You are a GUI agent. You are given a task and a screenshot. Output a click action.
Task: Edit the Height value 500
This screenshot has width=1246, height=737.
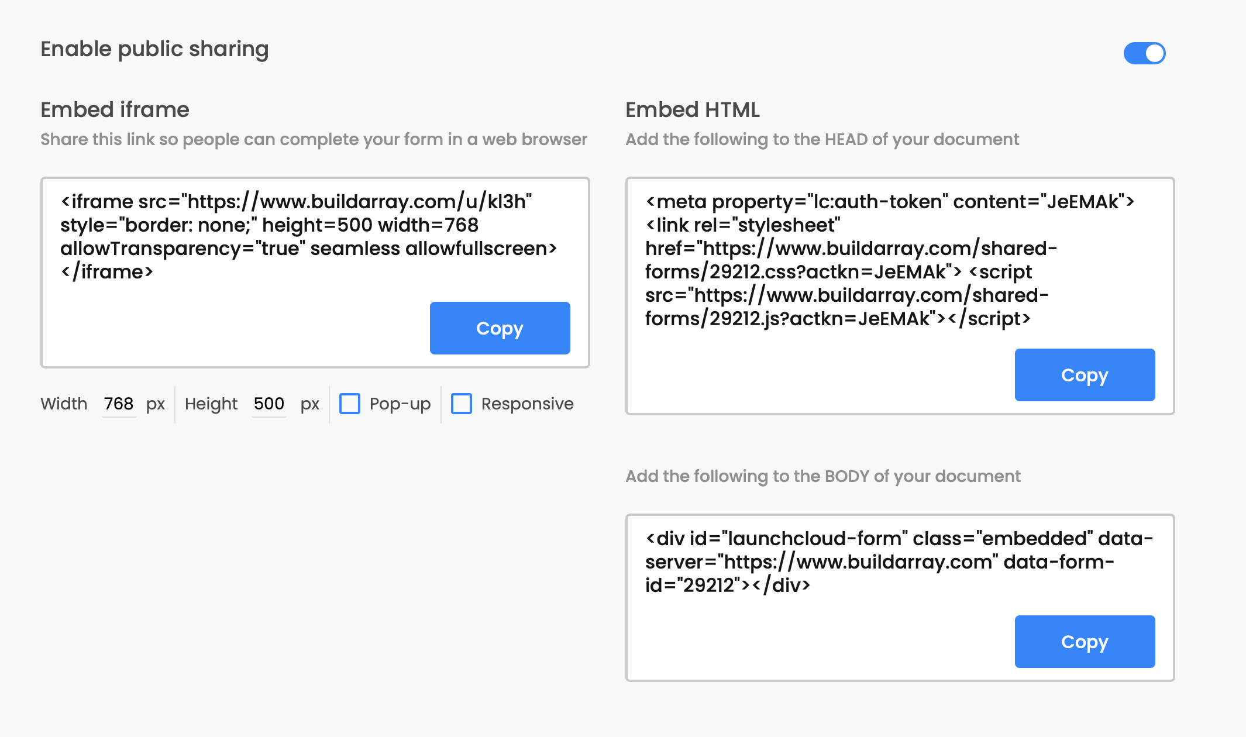269,404
